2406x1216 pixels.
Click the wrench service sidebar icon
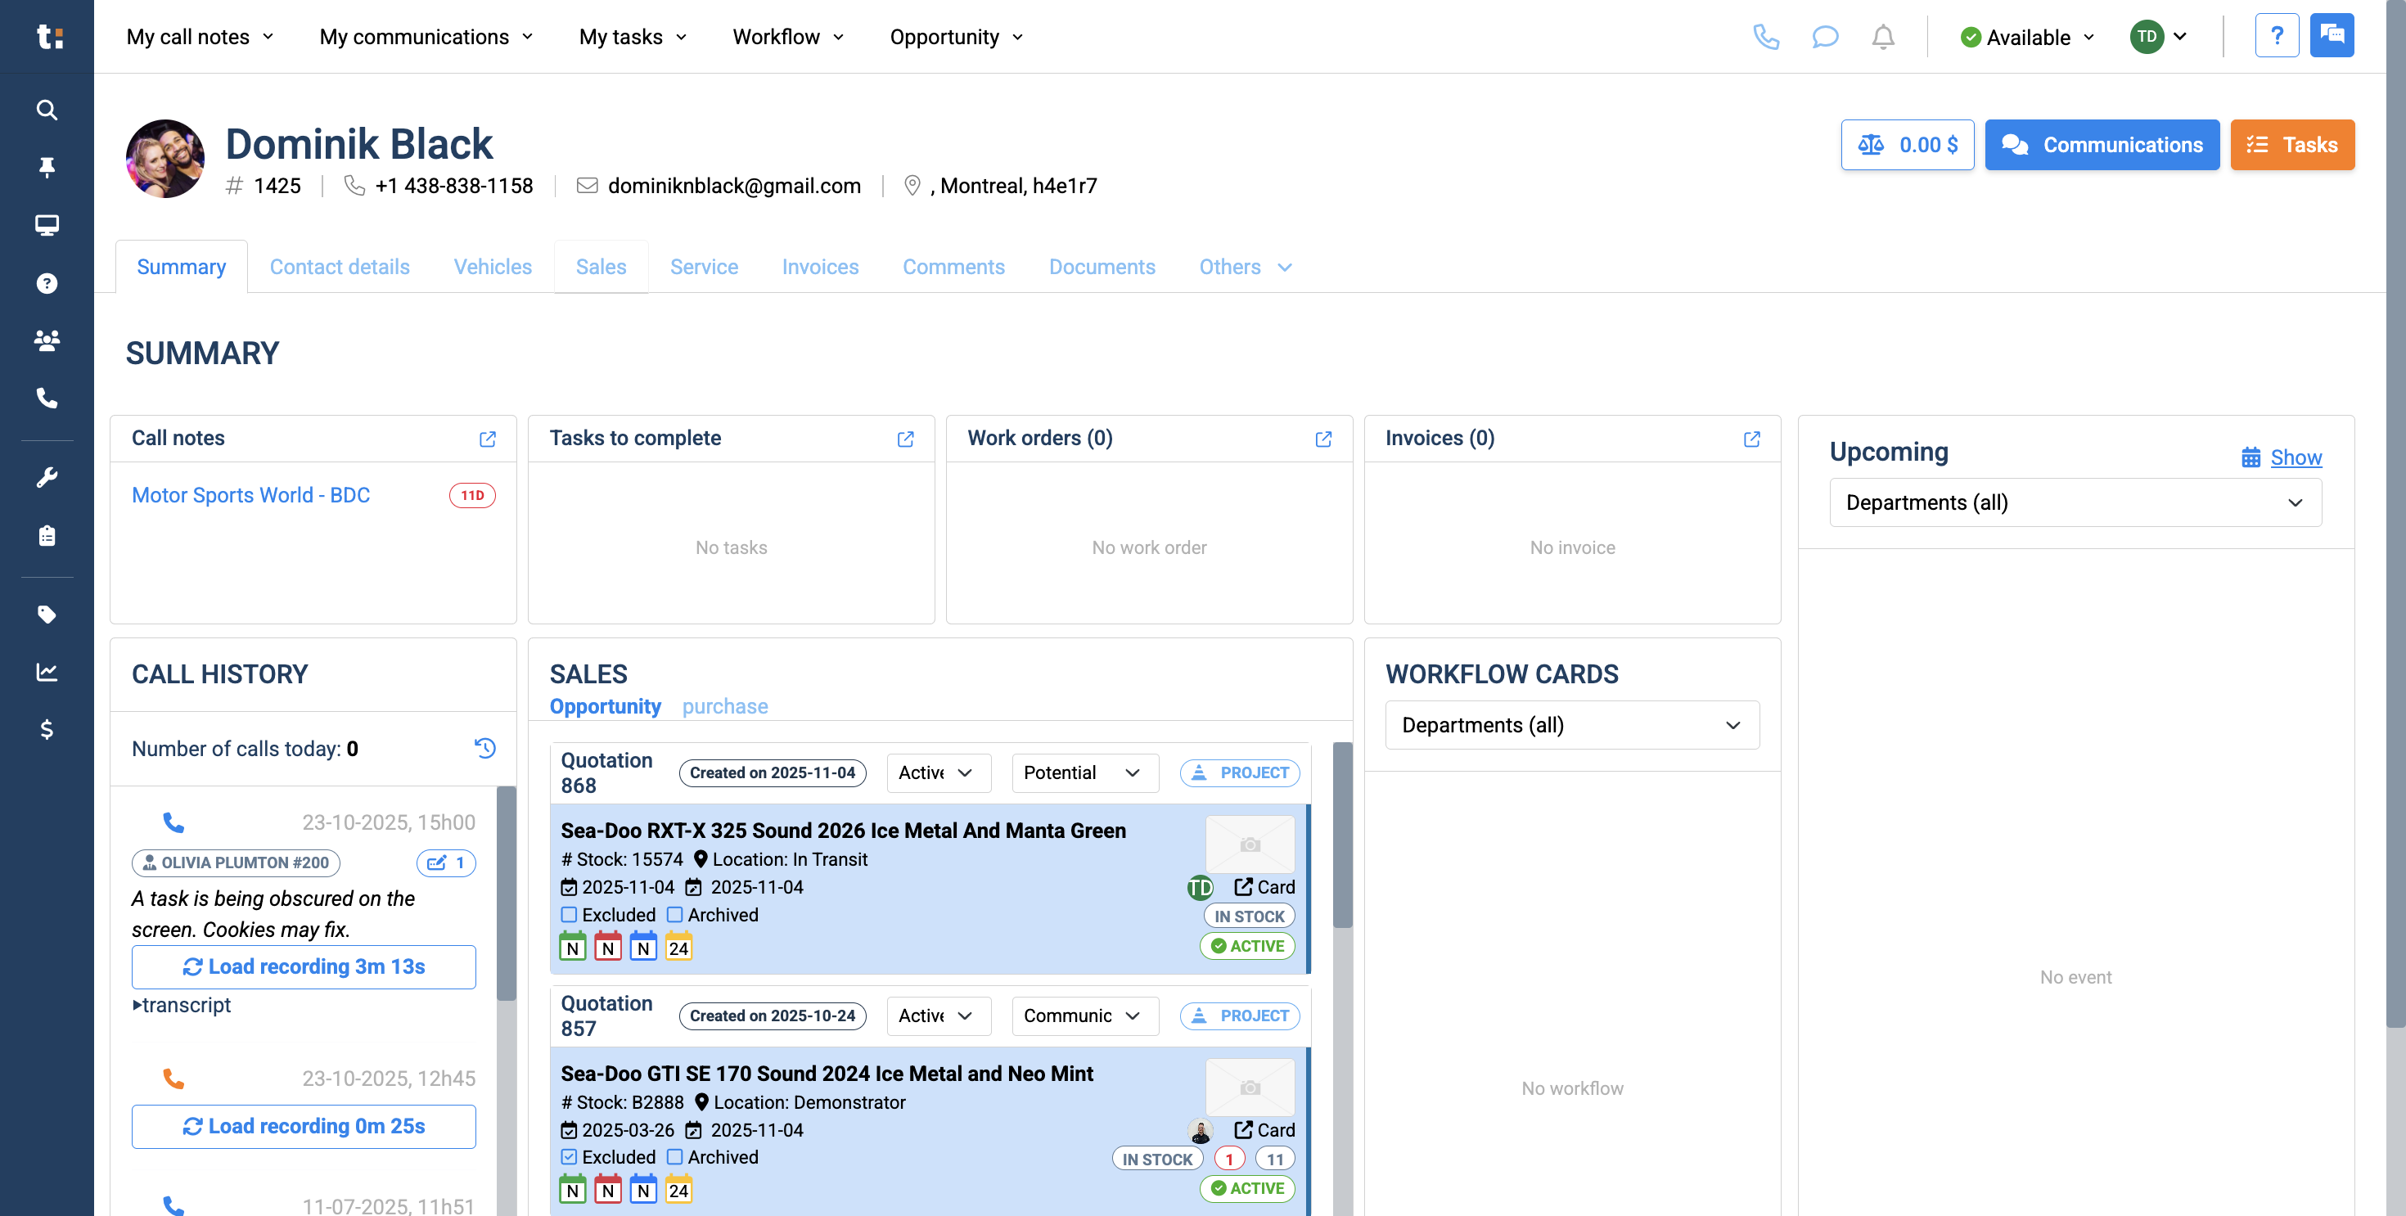point(47,477)
